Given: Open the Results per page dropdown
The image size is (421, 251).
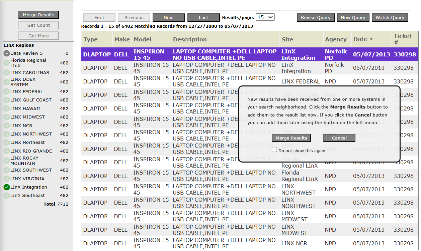Looking at the screenshot, I should 265,17.
